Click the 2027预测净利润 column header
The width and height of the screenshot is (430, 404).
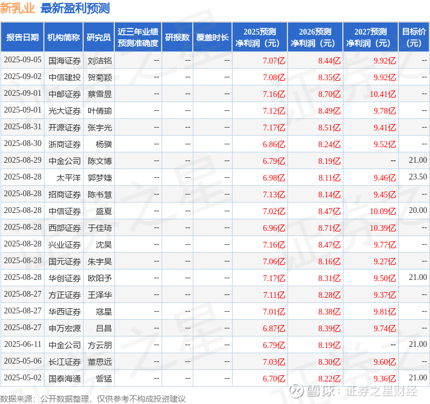point(371,38)
